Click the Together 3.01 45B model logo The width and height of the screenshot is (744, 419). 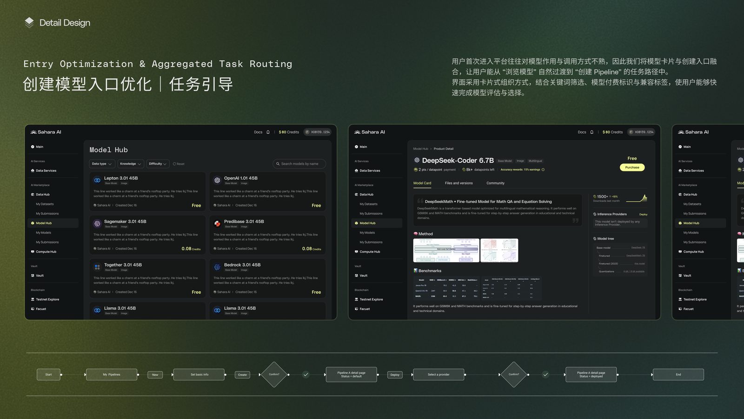97,267
